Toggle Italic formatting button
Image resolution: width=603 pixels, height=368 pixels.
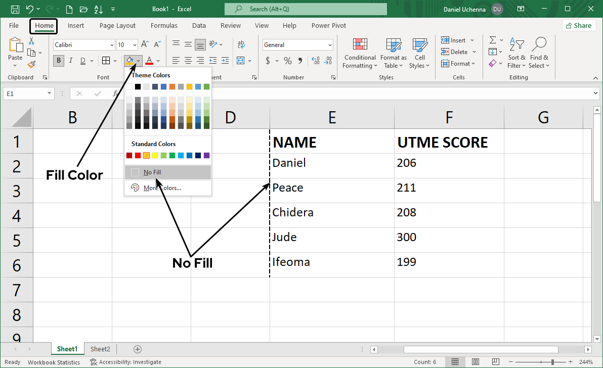tap(70, 61)
